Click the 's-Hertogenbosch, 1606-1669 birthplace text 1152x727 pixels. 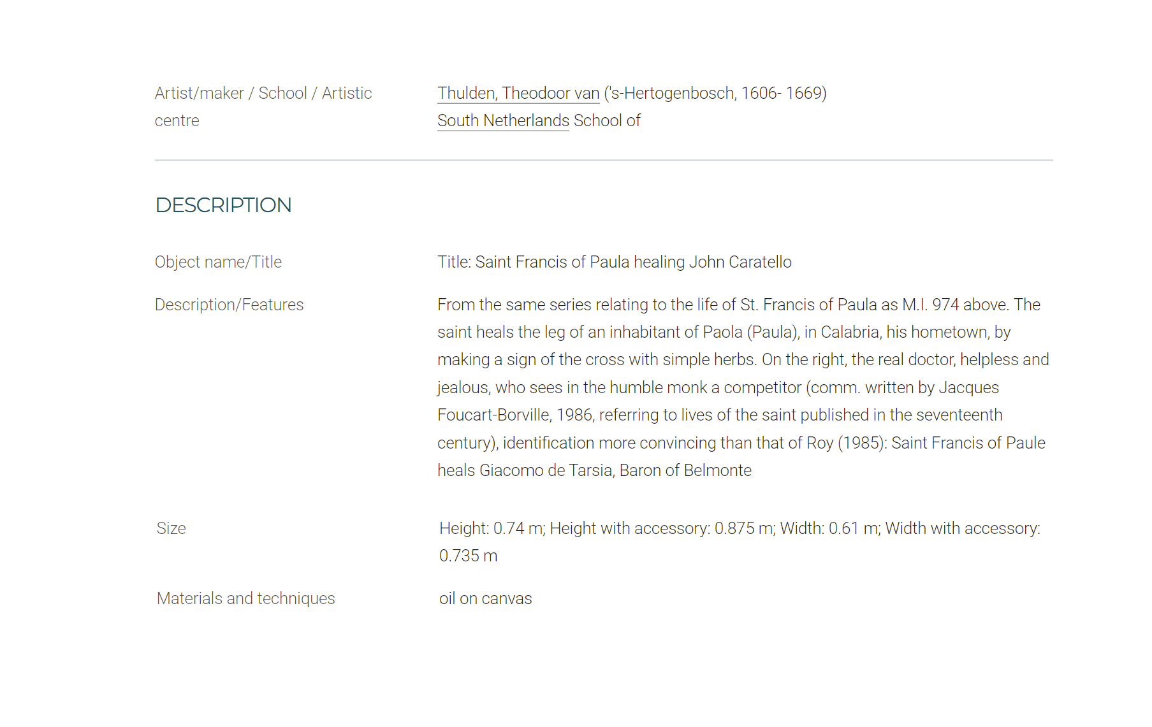point(715,93)
